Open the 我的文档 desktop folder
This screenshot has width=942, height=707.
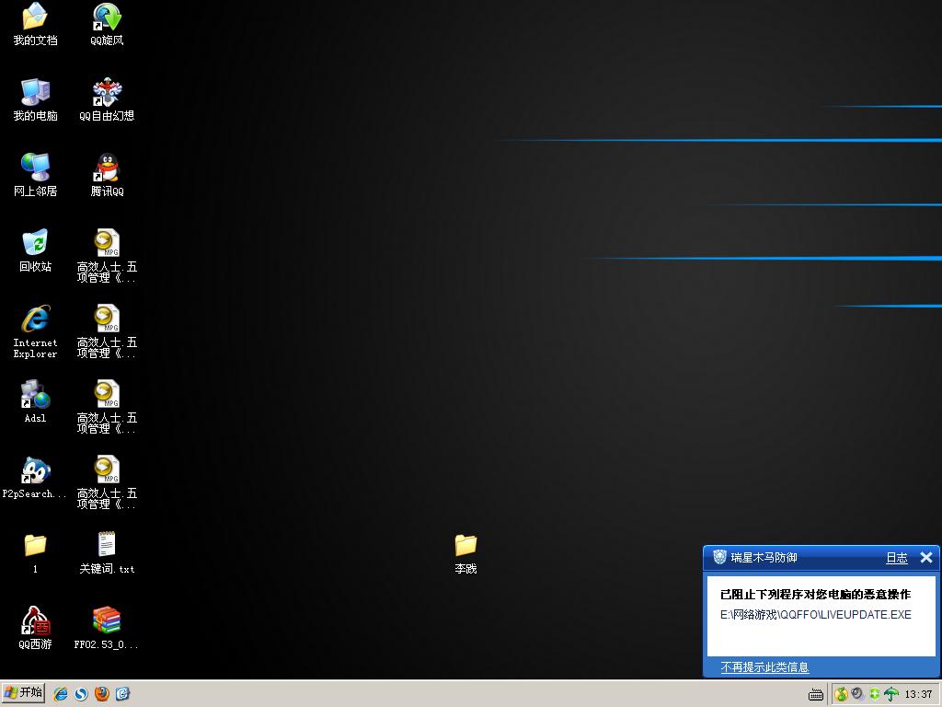(35, 24)
